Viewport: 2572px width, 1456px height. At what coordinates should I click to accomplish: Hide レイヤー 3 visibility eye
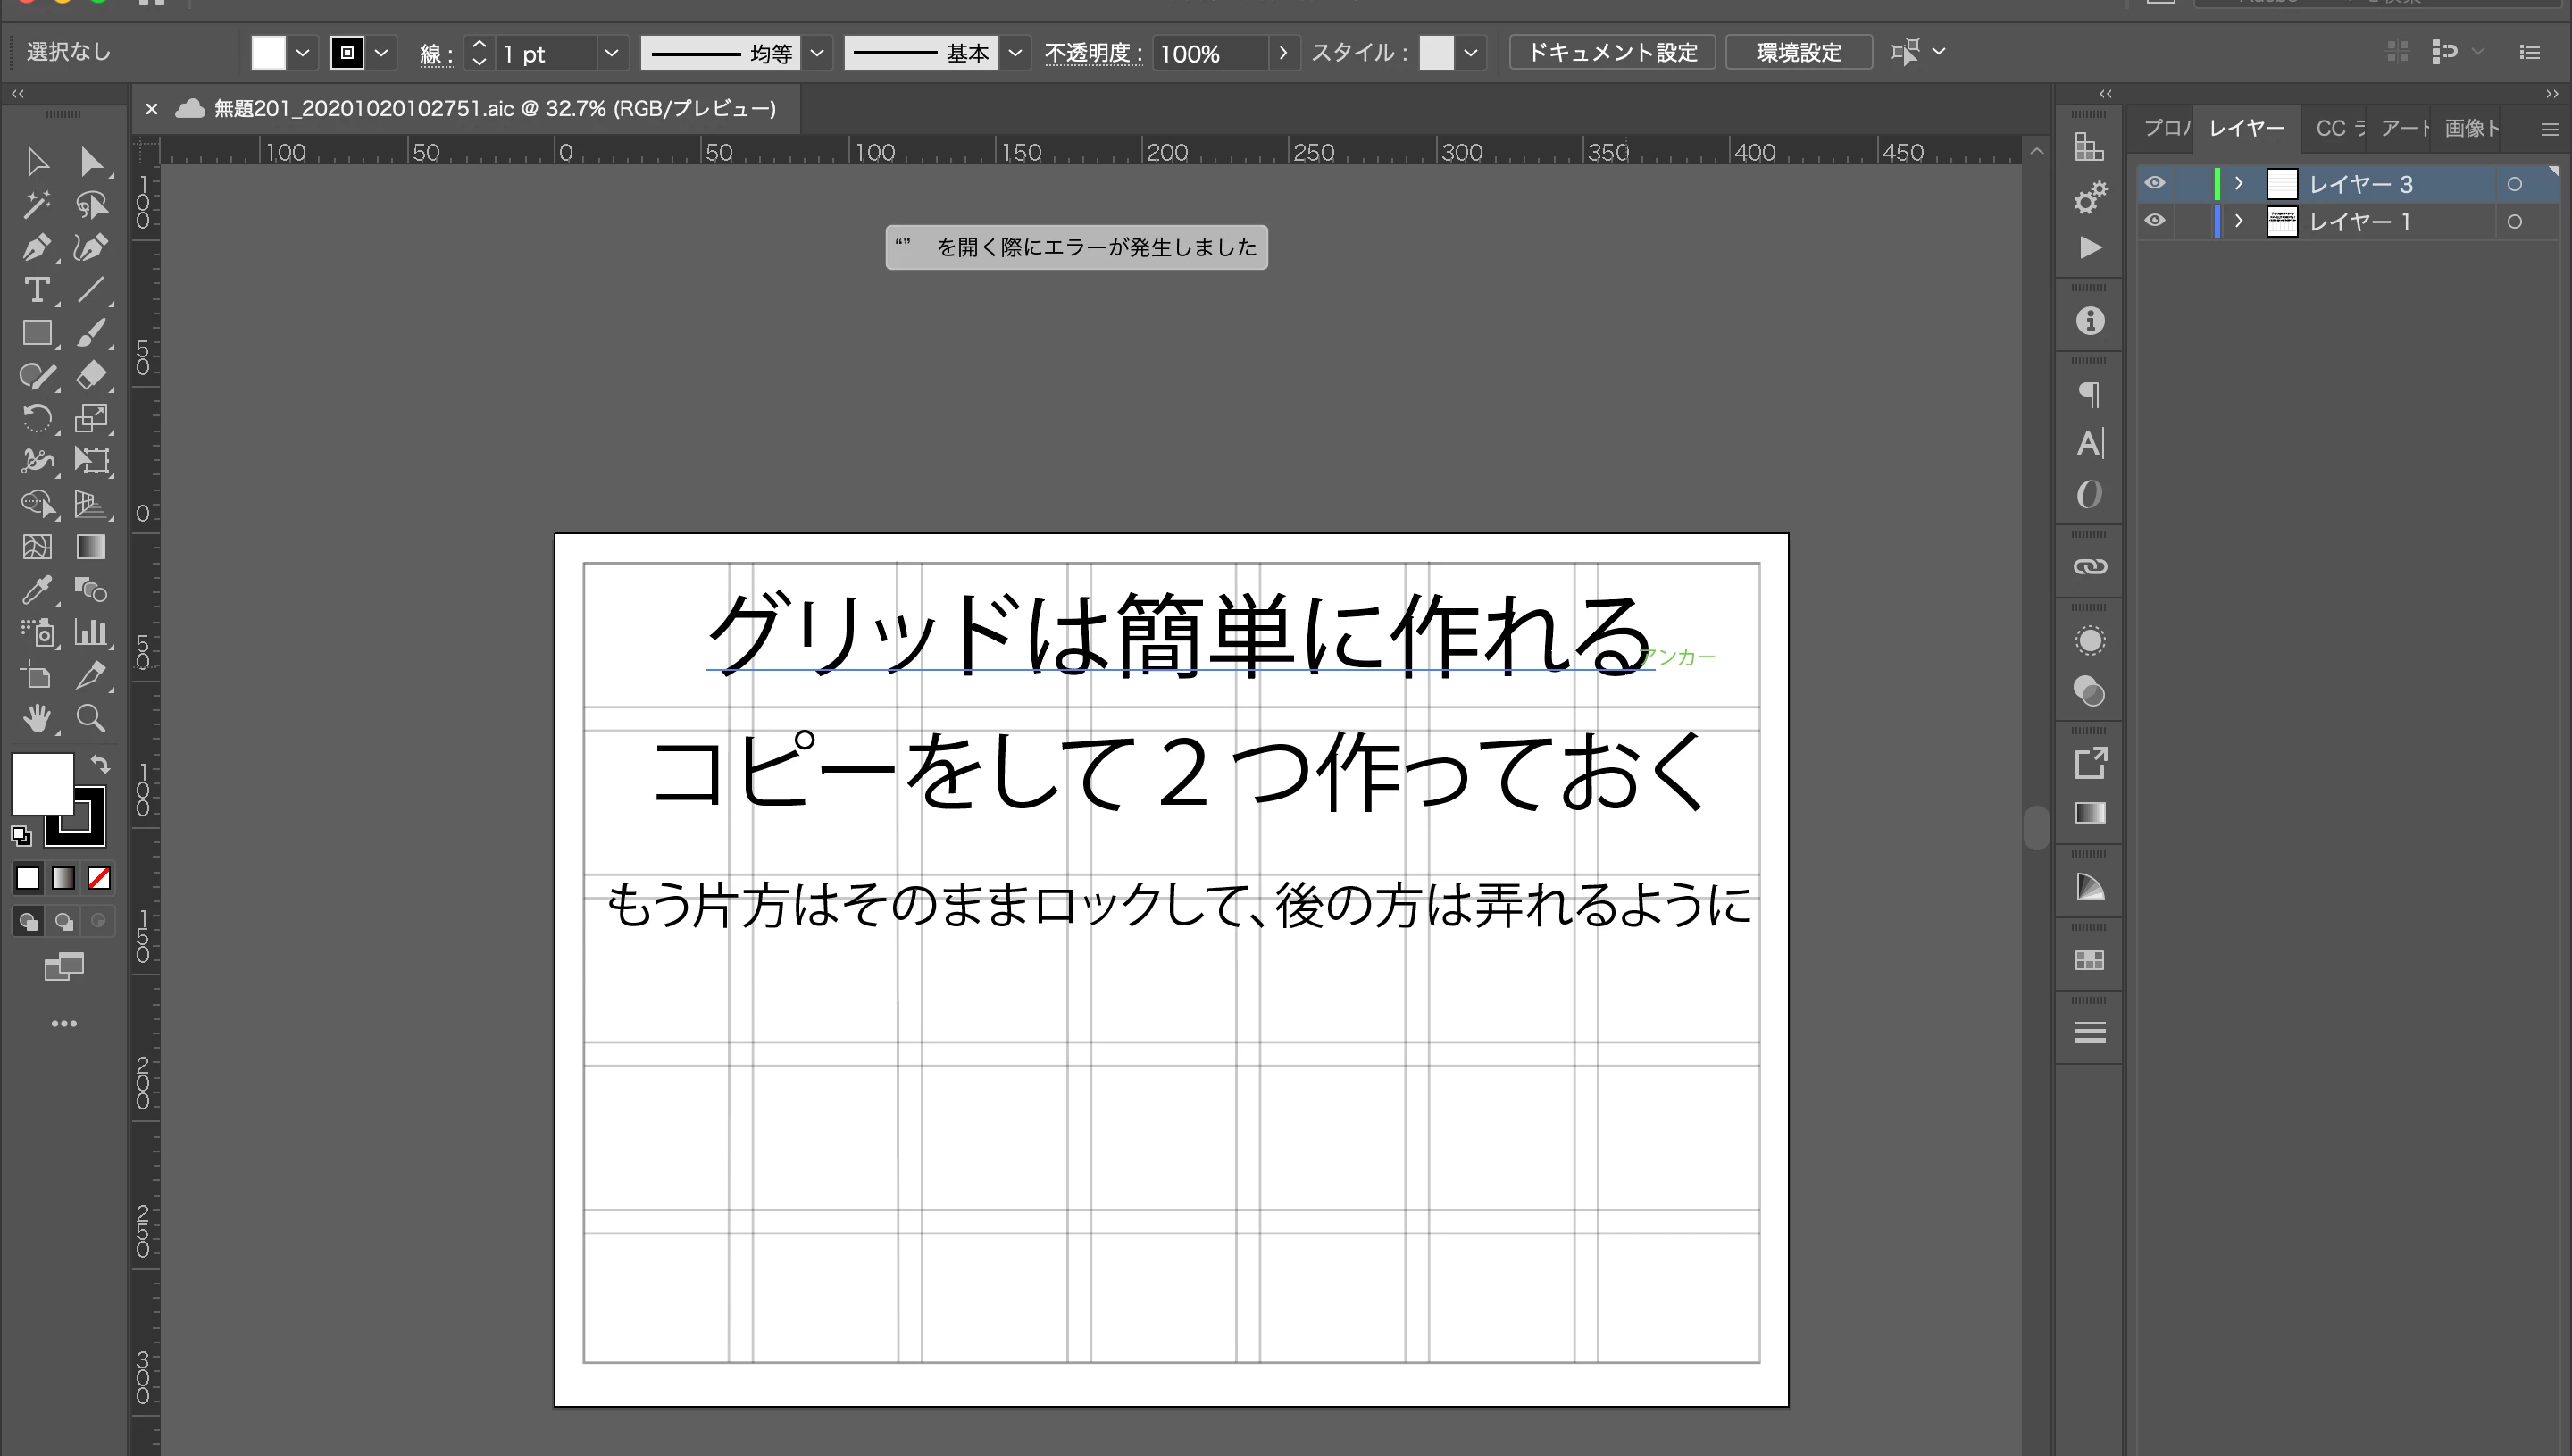point(2155,183)
